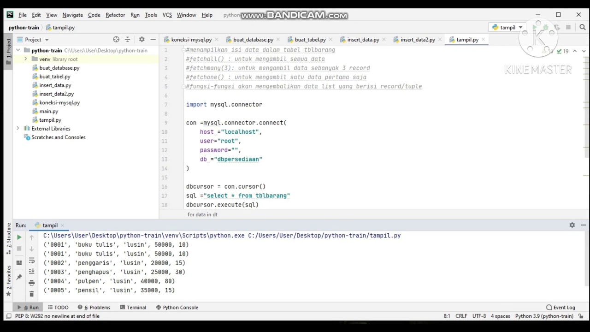Clear the Run console with trash icon
The image size is (590, 332).
31,294
